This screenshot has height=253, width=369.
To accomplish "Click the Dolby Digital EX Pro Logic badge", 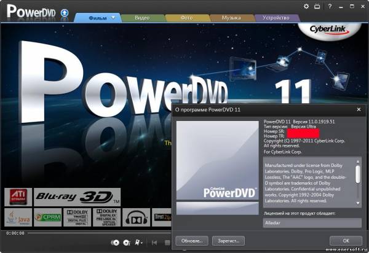I will [106, 217].
